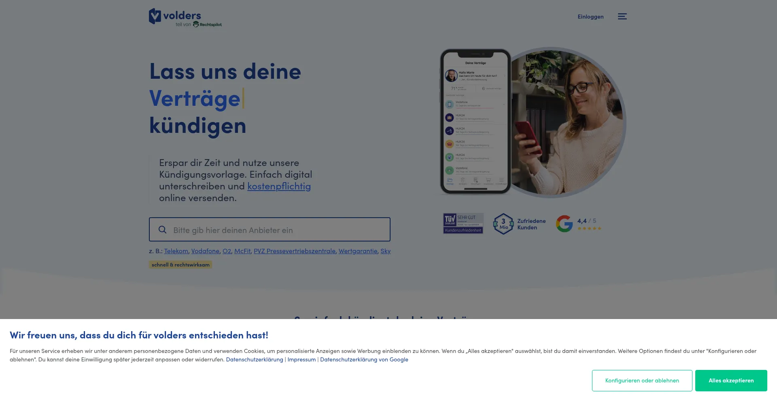The height and width of the screenshot is (401, 777).
Task: Select the O2 example provider
Action: click(x=227, y=251)
